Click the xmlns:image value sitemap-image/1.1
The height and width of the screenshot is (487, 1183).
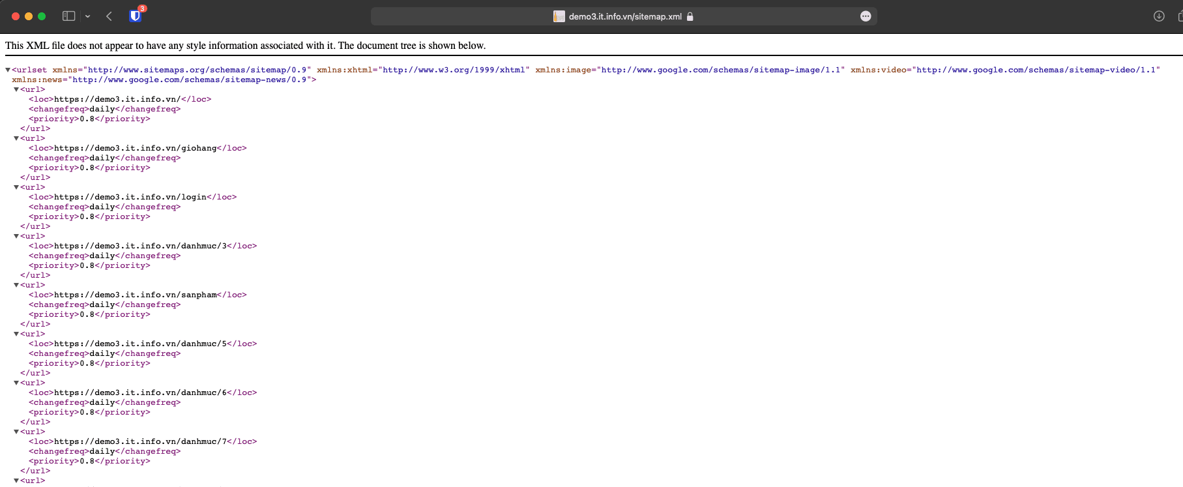click(721, 70)
